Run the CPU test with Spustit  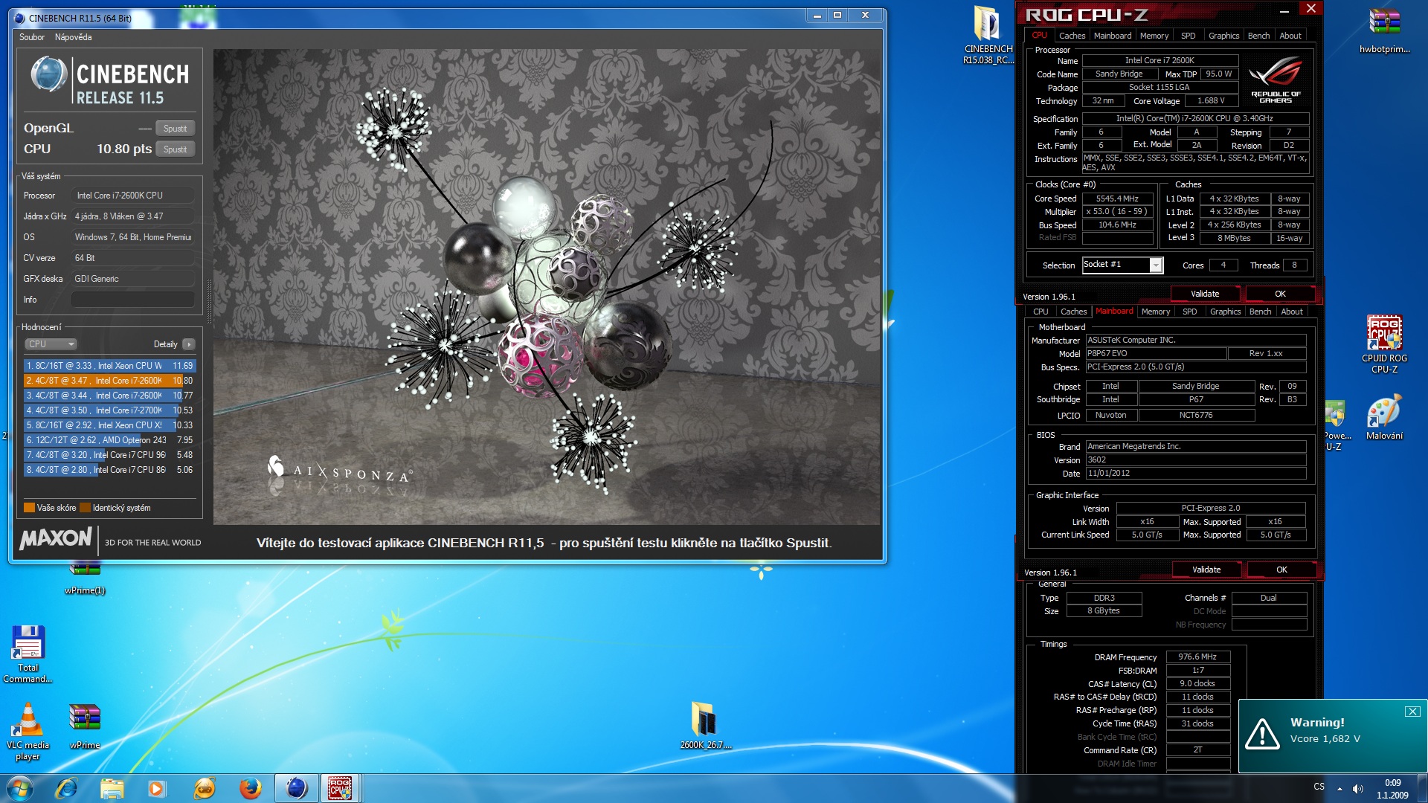176,149
